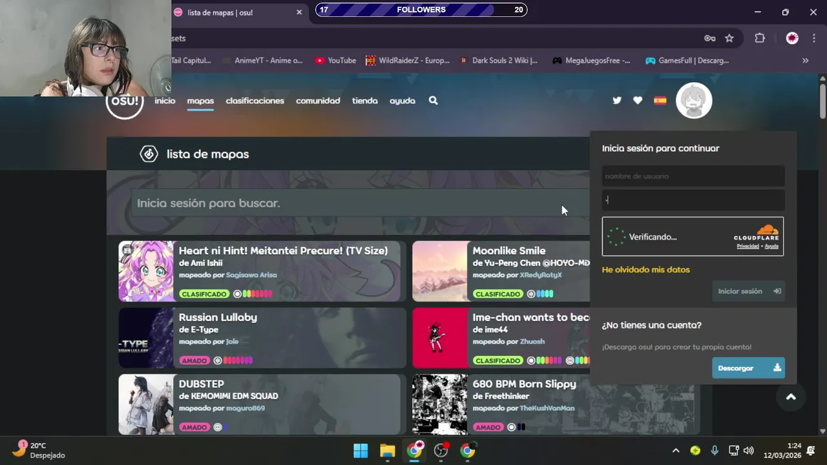Click He olvidado mis datos link
The width and height of the screenshot is (827, 465).
[x=645, y=269]
